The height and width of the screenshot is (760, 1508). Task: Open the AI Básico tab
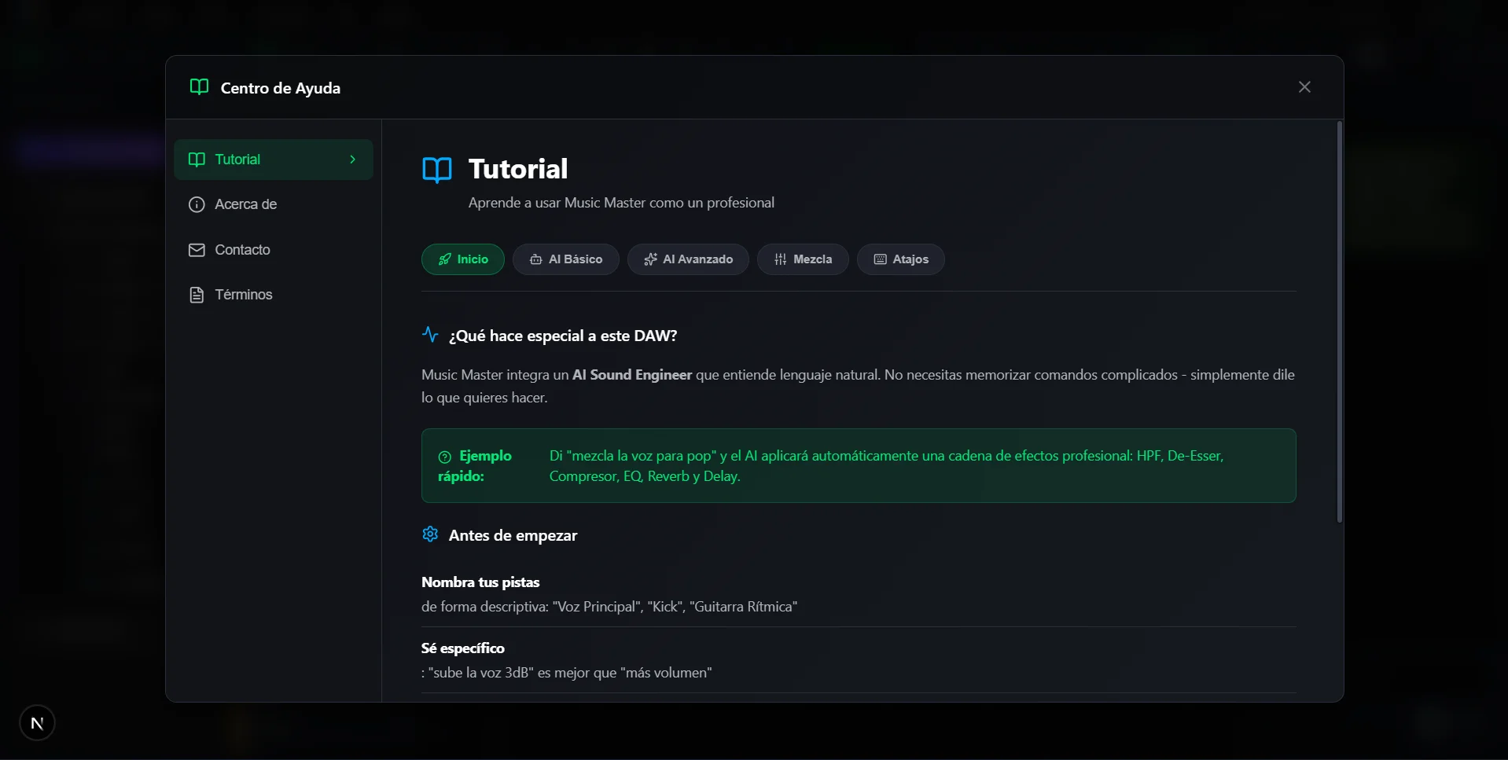(x=565, y=259)
